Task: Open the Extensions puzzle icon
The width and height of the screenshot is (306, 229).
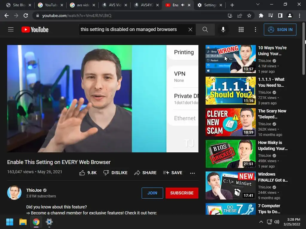Action: 261,16
